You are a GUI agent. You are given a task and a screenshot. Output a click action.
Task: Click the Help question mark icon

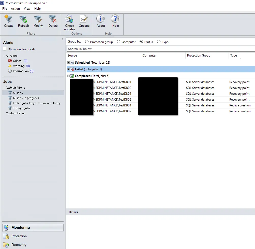click(x=115, y=19)
